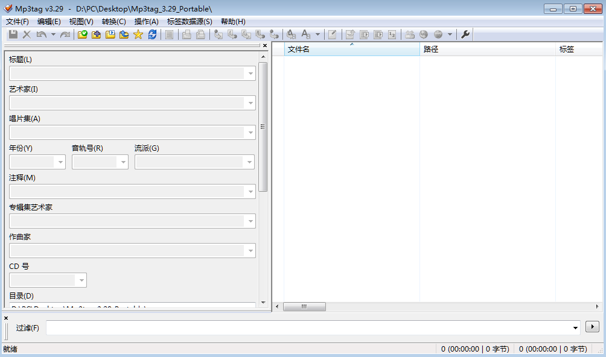Screen dimensions: 606x357
Task: Click the Auto-numbering wizard icon
Action: pyautogui.click(x=392, y=35)
